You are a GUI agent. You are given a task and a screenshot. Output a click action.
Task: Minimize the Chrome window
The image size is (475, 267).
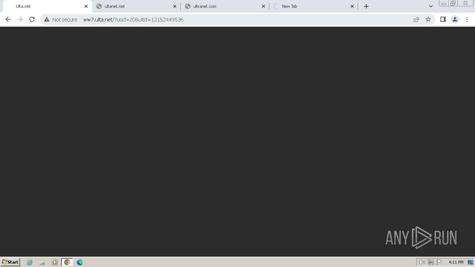(444, 3)
